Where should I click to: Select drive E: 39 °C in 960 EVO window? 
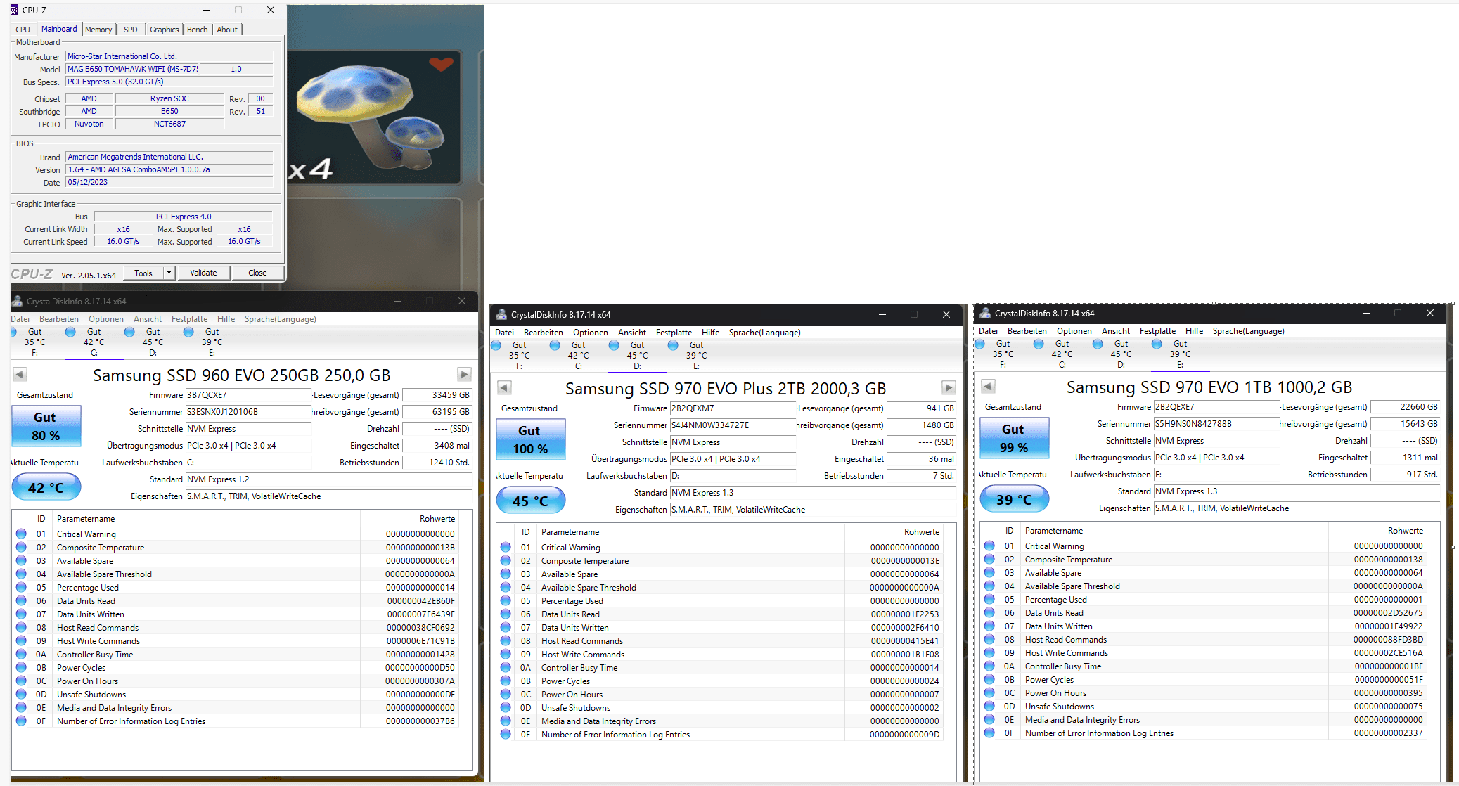pos(212,342)
